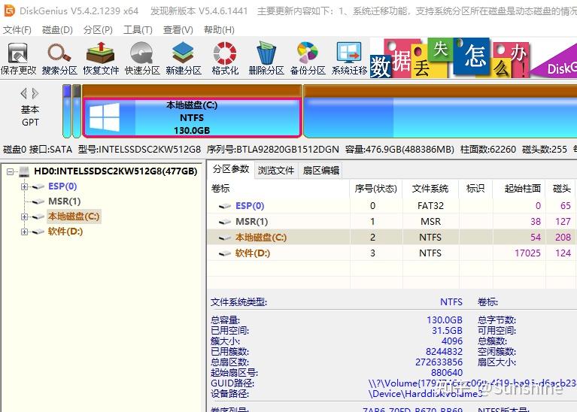The width and height of the screenshot is (577, 412).
Task: Select the MSR(1) row in partition table
Action: [392, 222]
